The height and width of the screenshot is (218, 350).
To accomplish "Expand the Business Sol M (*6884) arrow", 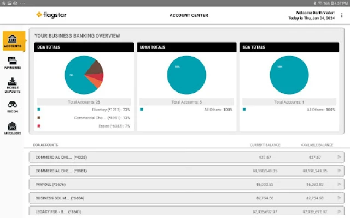I will (339, 198).
